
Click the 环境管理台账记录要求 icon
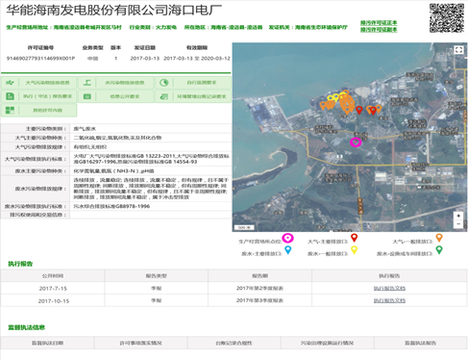(164, 96)
